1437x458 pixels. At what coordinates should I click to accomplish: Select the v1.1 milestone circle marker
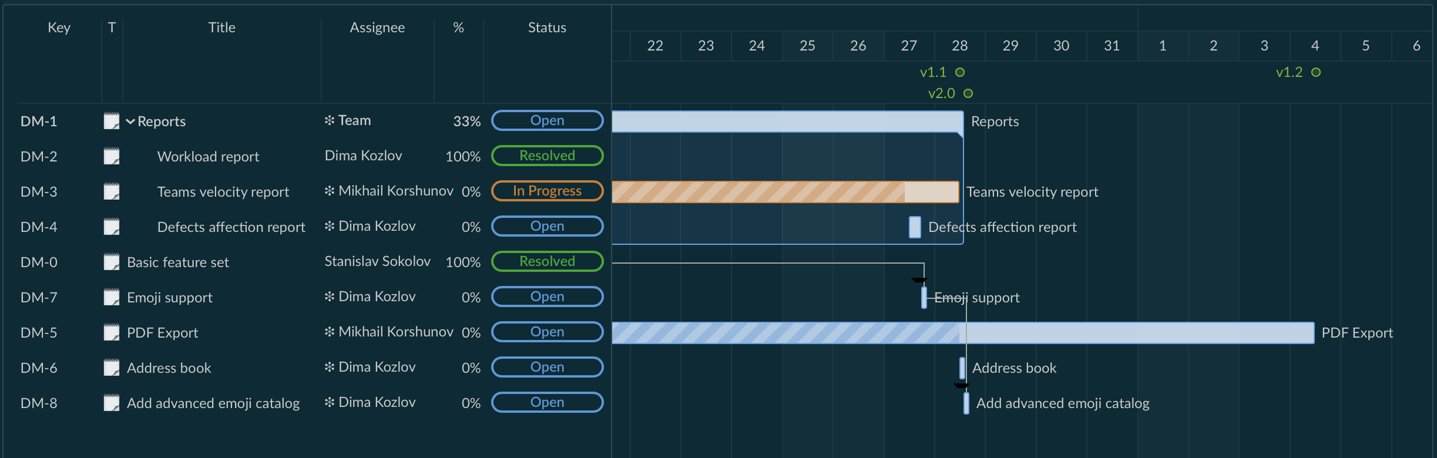(960, 72)
